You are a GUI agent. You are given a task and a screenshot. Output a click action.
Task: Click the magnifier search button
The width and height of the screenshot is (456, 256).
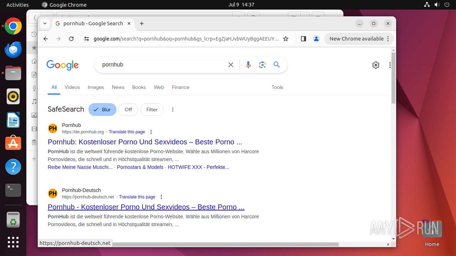277,65
